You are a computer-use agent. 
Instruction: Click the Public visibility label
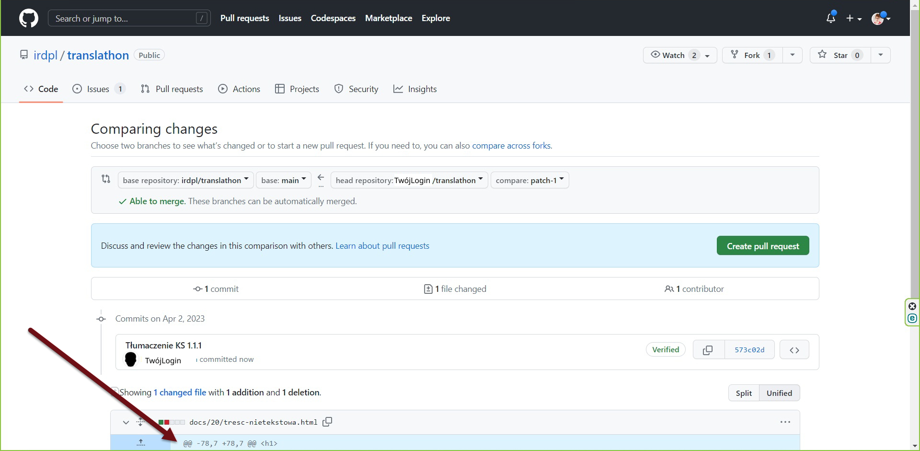click(149, 55)
